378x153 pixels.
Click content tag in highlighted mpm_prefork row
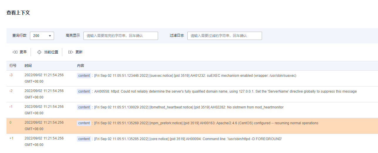(x=84, y=123)
